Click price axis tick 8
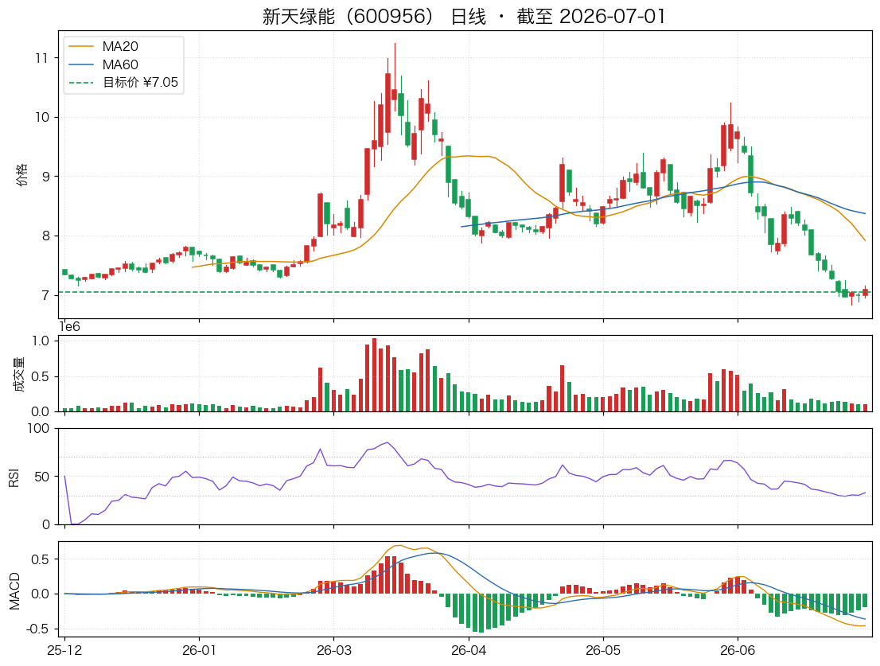 click(46, 236)
